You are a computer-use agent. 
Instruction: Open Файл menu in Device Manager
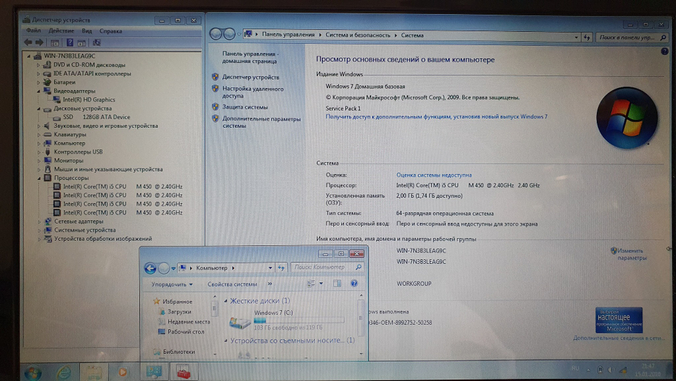click(33, 30)
